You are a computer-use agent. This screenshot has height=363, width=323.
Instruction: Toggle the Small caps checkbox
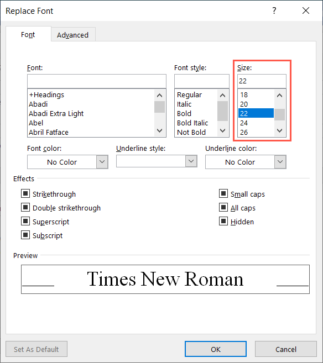coord(223,193)
